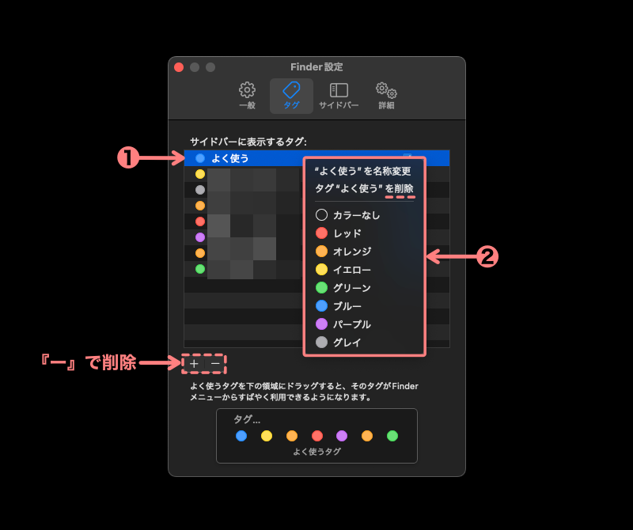633x530 pixels.
Task: Click the タグ... label in favorites box
Action: coord(247,419)
